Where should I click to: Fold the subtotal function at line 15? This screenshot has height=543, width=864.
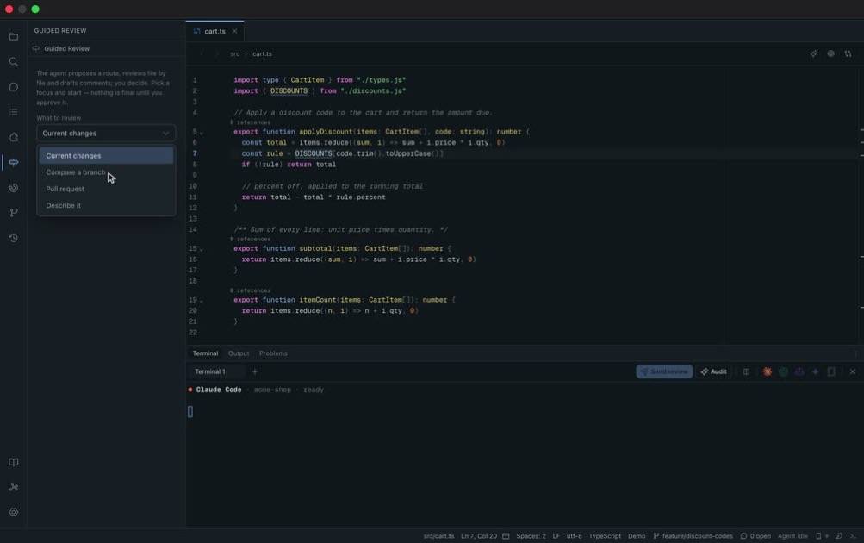click(x=202, y=249)
